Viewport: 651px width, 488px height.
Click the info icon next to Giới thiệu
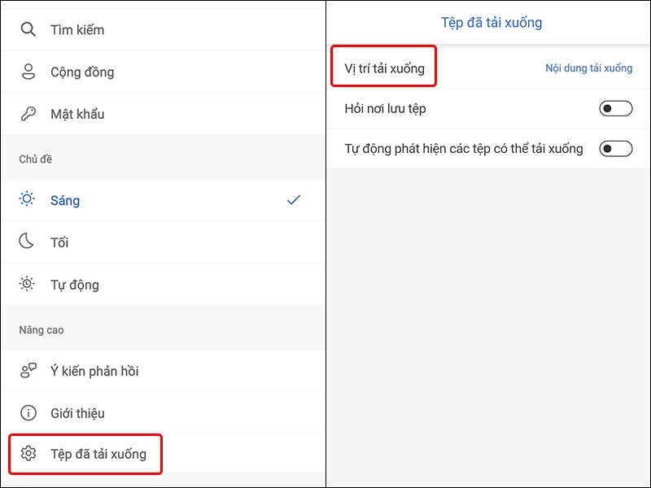tap(28, 413)
